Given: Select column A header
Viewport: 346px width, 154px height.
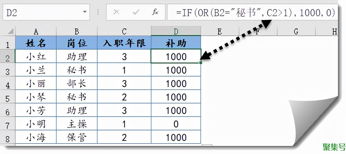Looking at the screenshot, I should click(36, 31).
